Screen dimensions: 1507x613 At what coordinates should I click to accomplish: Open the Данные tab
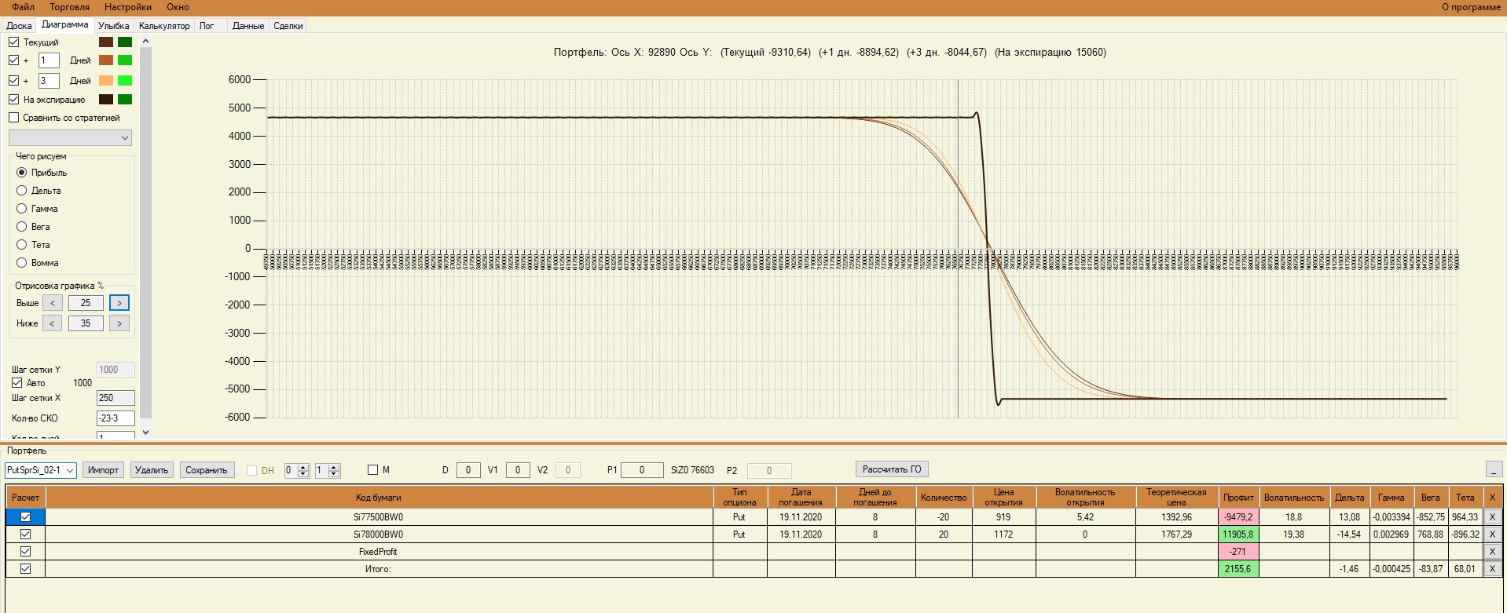(248, 26)
